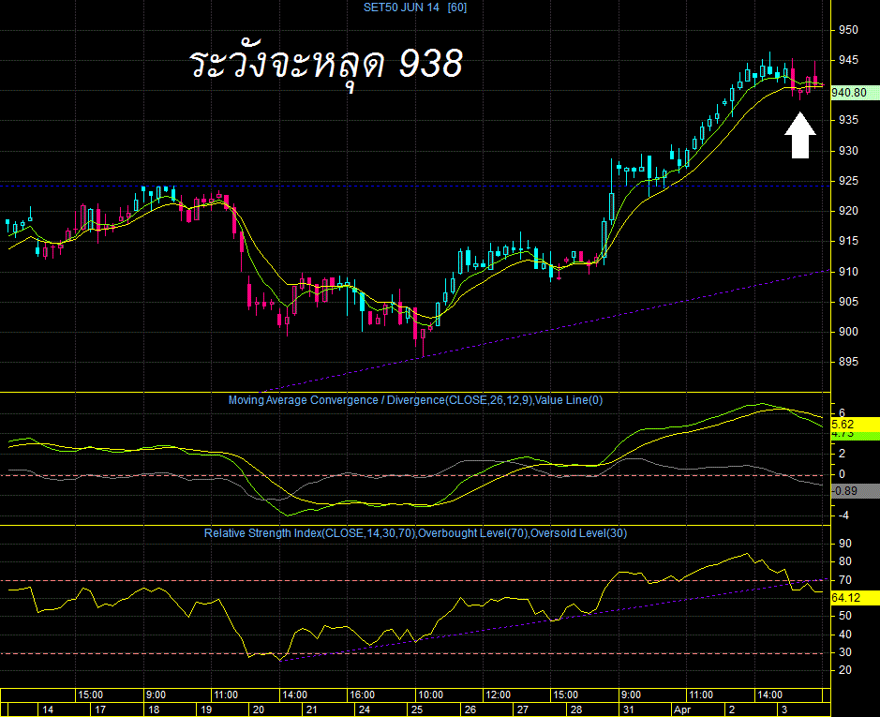The width and height of the screenshot is (880, 717).
Task: Click the 895 price level on scale
Action: coord(848,362)
